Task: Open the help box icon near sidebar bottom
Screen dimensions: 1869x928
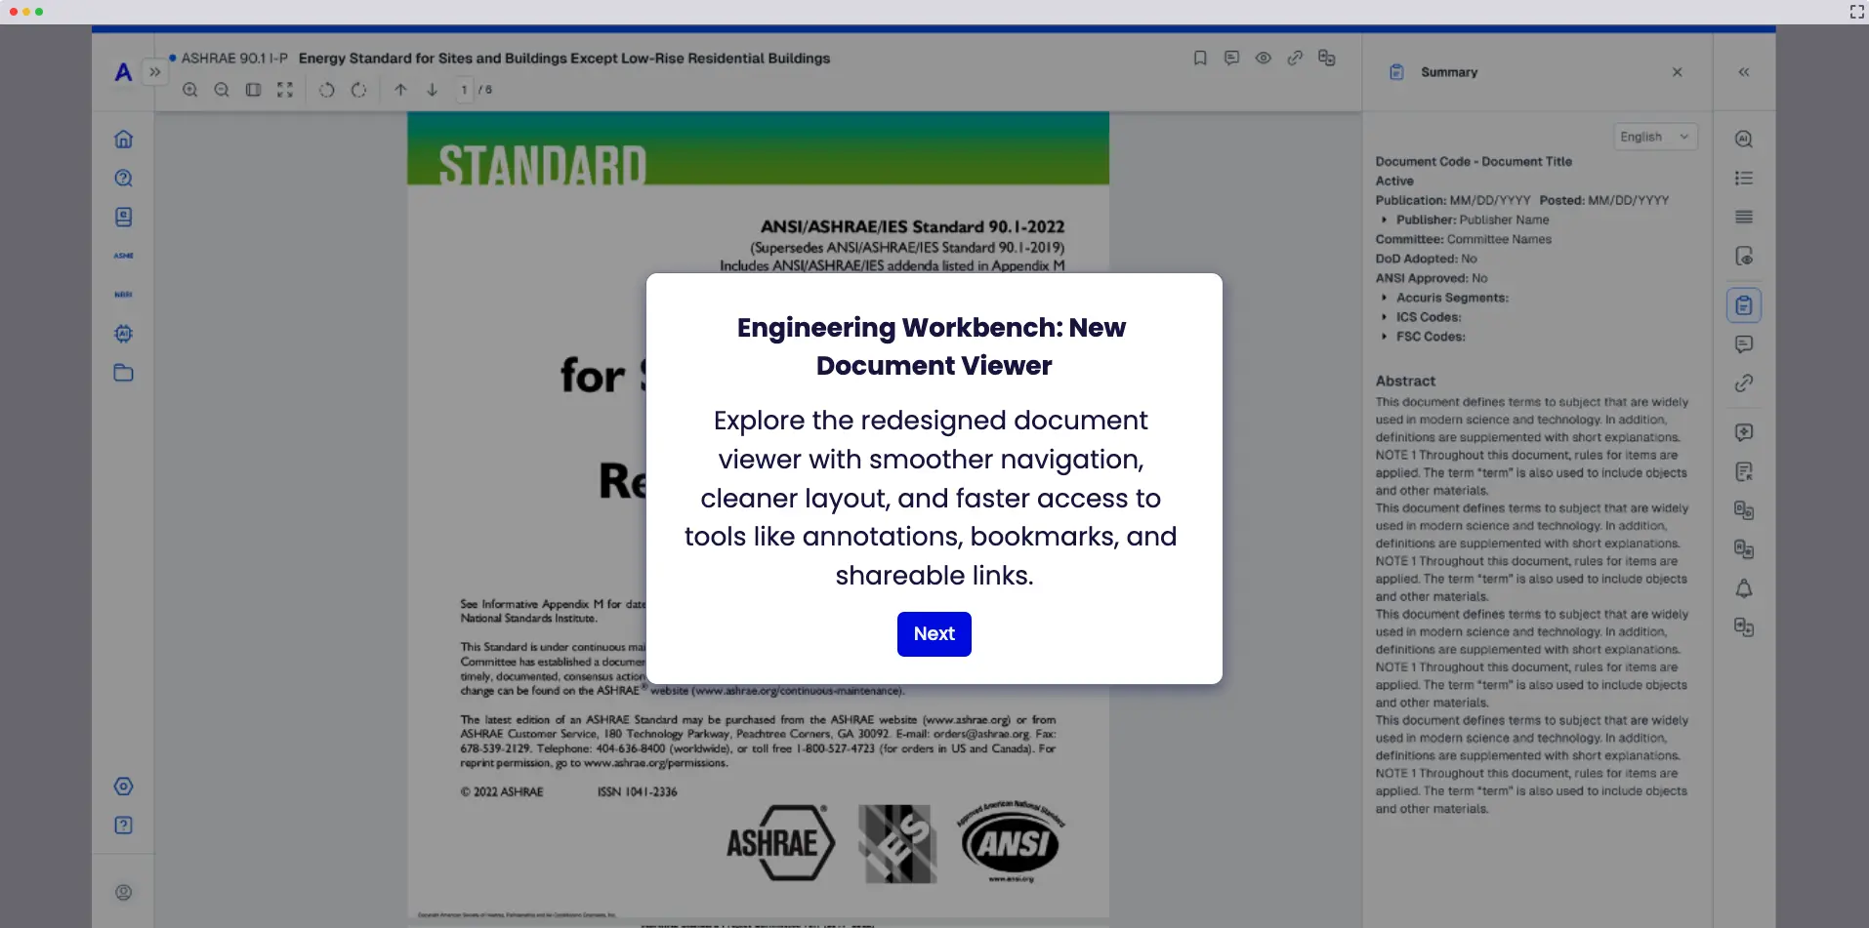Action: tap(123, 826)
